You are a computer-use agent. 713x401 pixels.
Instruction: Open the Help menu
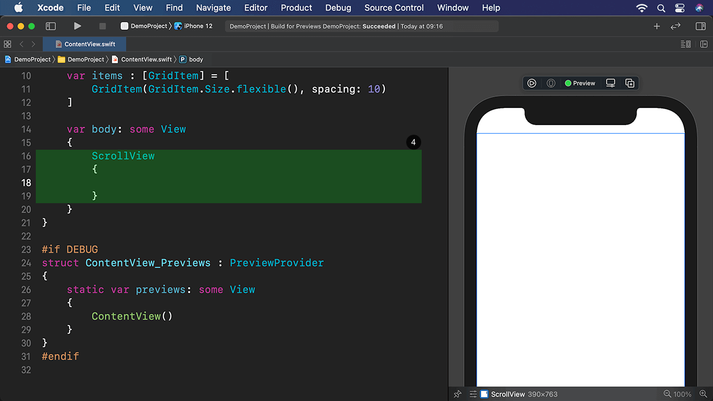click(491, 7)
